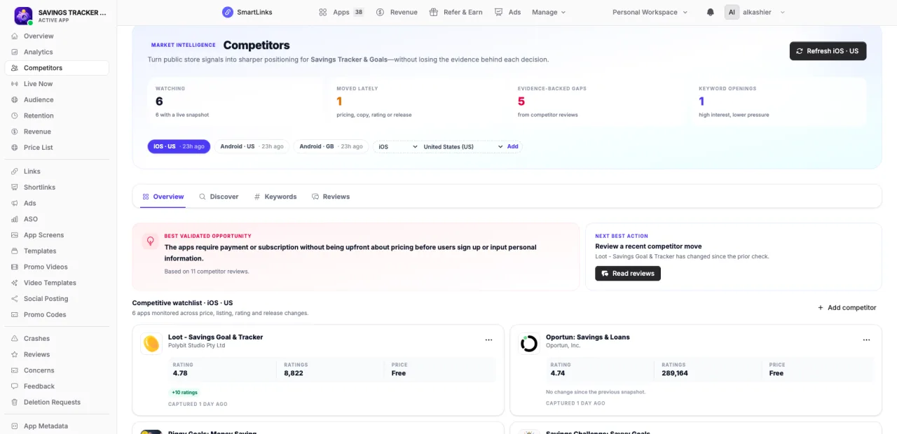Click Refresh iOS · US button

tap(828, 51)
